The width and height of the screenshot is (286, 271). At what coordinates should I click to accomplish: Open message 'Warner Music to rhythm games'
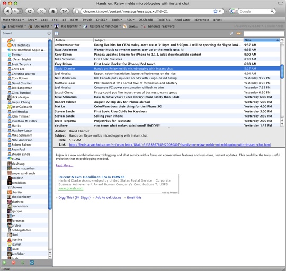(x=167, y=50)
